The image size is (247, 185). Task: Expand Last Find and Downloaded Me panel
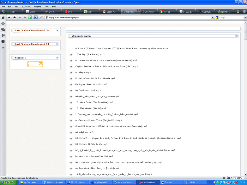[x=57, y=30]
